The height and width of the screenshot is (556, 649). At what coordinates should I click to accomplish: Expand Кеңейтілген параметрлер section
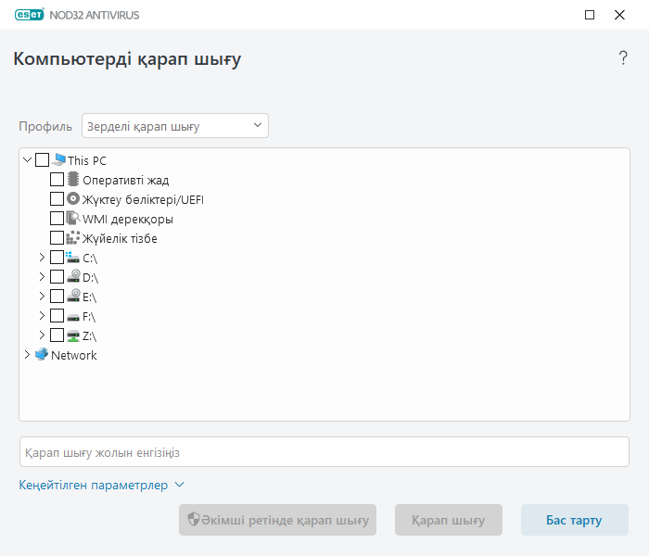[x=102, y=485]
